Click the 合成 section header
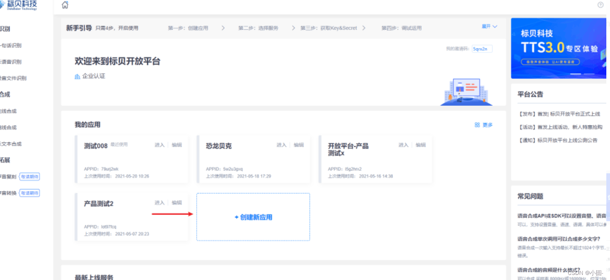 (5, 94)
